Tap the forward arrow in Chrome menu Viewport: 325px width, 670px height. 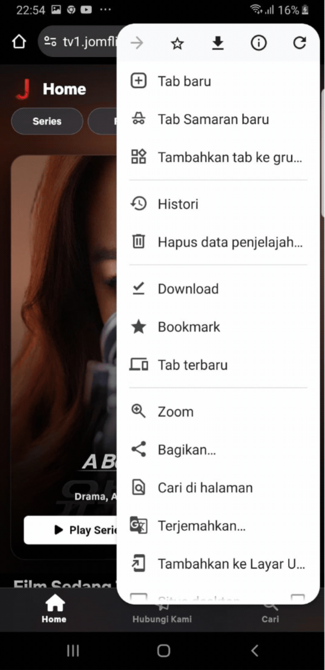click(x=137, y=43)
